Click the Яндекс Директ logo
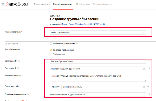 pyautogui.click(x=17, y=4)
